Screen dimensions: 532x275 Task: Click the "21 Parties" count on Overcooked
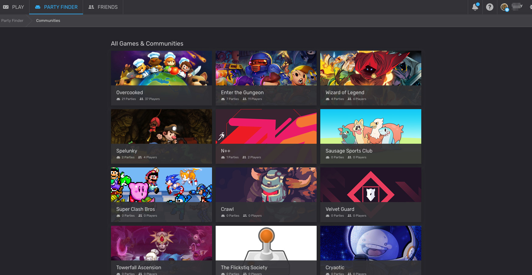pyautogui.click(x=129, y=99)
